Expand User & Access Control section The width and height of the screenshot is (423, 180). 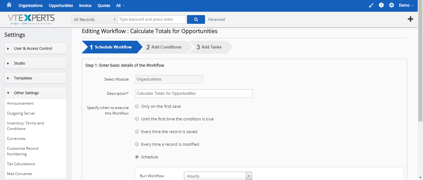pos(35,48)
